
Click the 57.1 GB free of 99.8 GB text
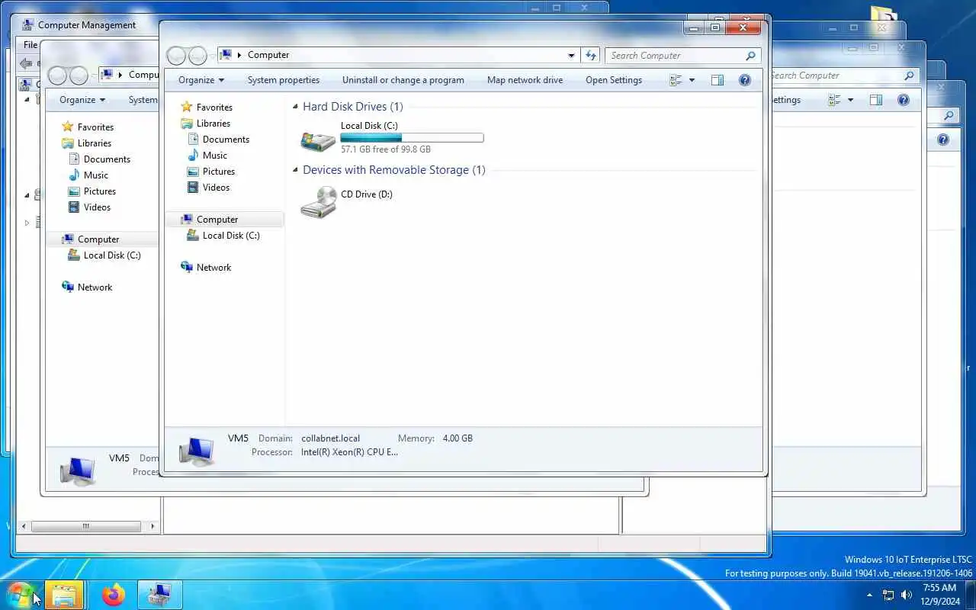[x=386, y=149]
